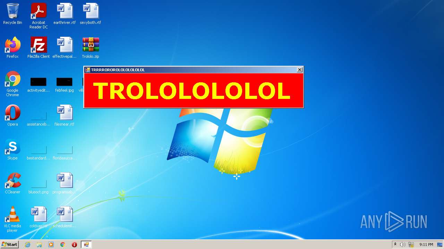Open Windows Explorer from taskbar
The width and height of the screenshot is (444, 249).
pyautogui.click(x=39, y=245)
